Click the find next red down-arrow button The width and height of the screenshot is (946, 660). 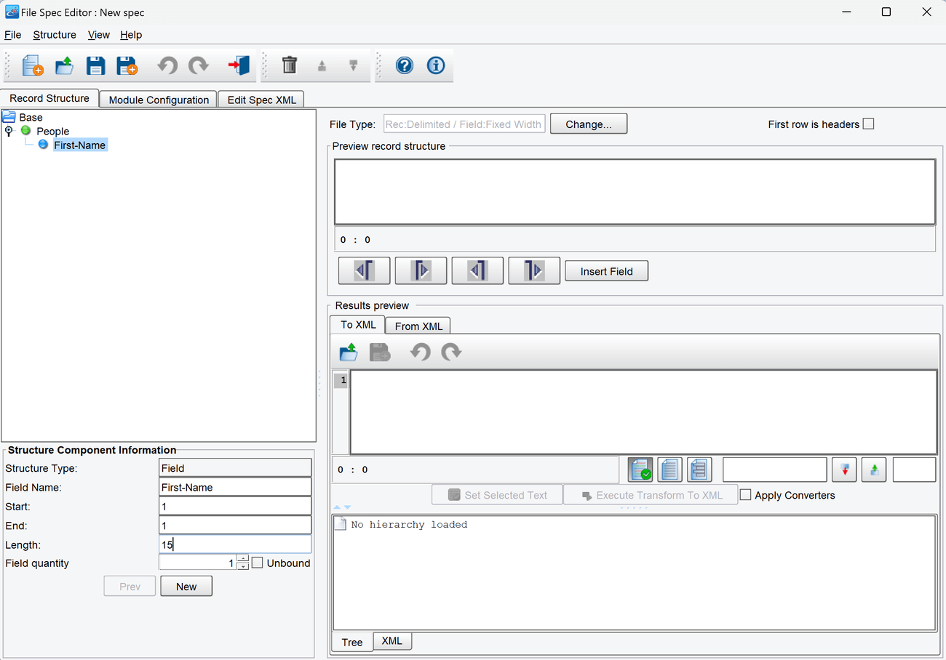[x=845, y=470]
